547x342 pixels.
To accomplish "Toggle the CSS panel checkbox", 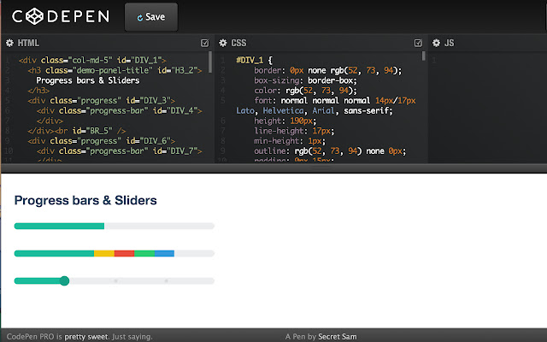I will pos(418,42).
